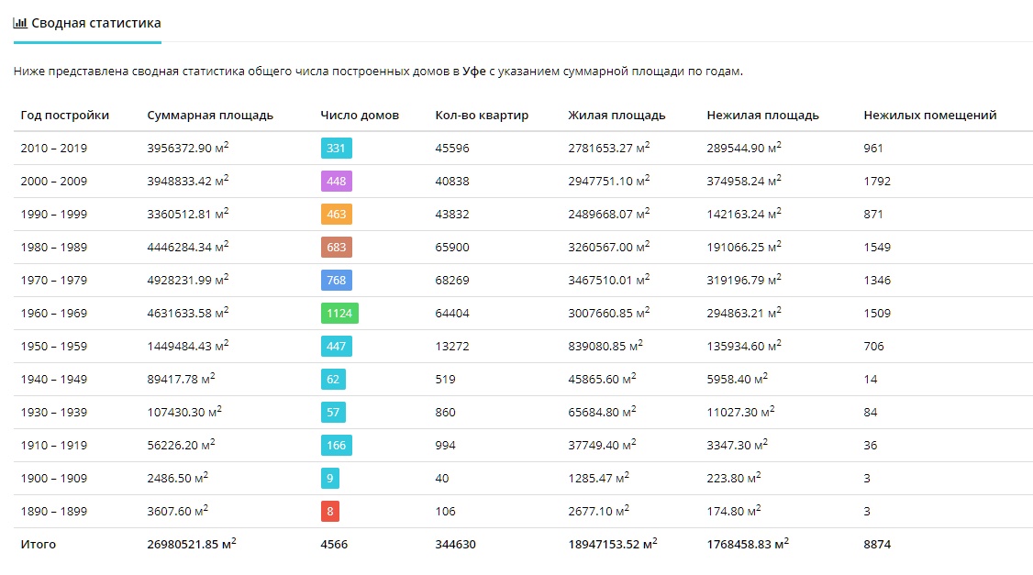Click the blue 768 houses badge
Image resolution: width=1033 pixels, height=575 pixels.
click(x=336, y=280)
